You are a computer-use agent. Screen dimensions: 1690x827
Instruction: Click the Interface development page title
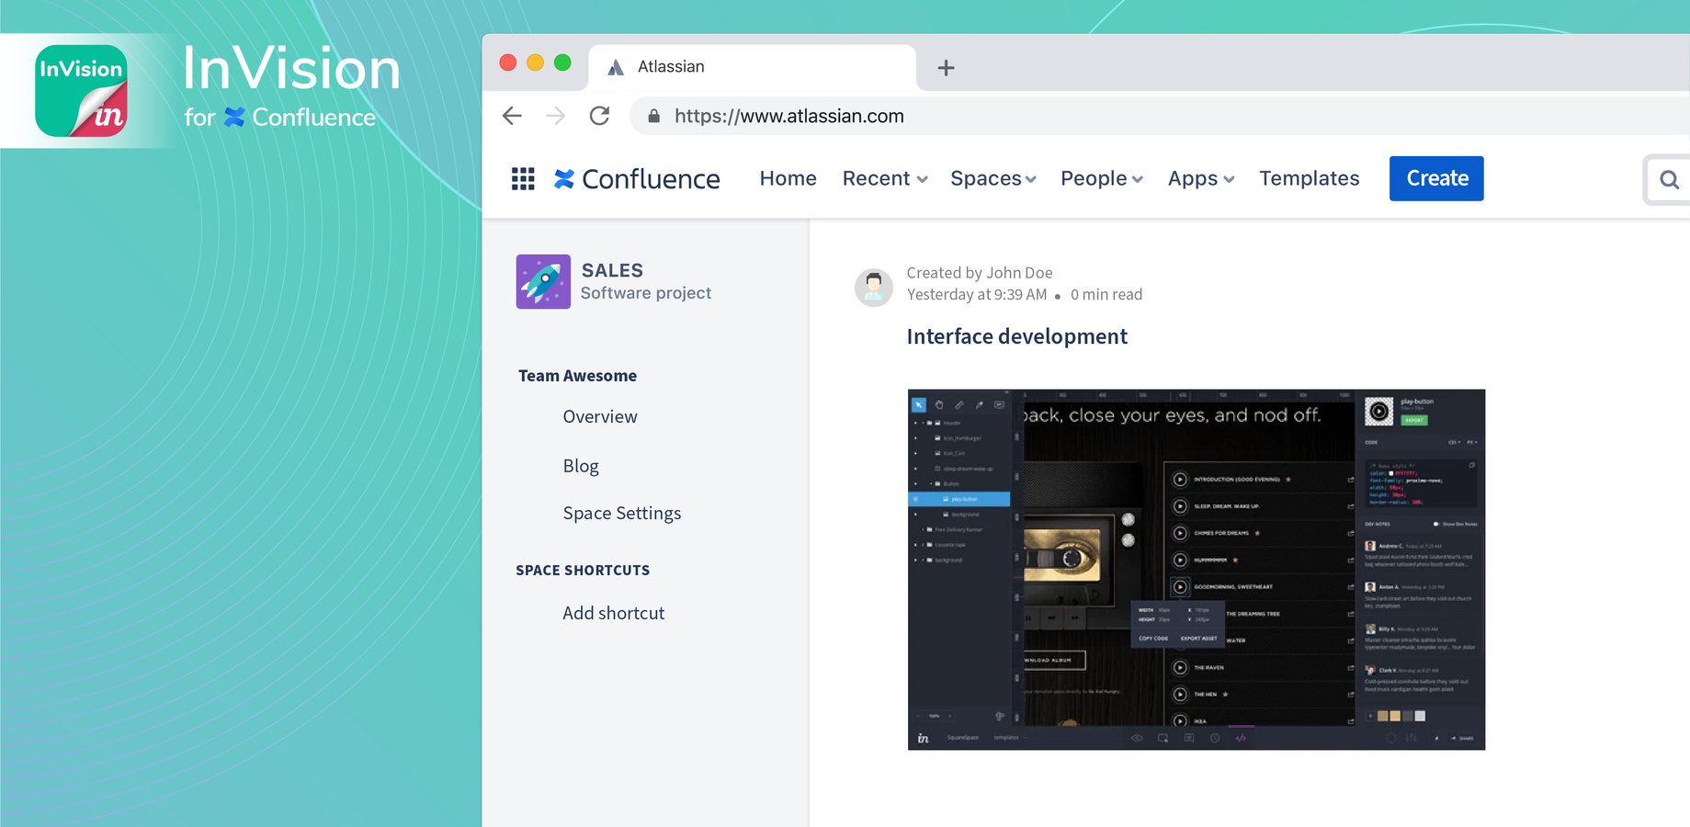1016,336
